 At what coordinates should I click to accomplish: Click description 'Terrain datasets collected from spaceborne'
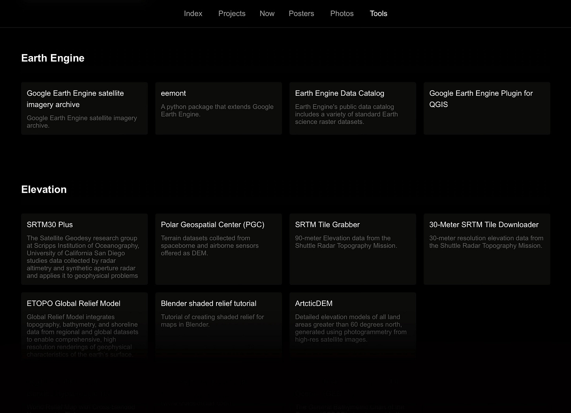coord(210,246)
